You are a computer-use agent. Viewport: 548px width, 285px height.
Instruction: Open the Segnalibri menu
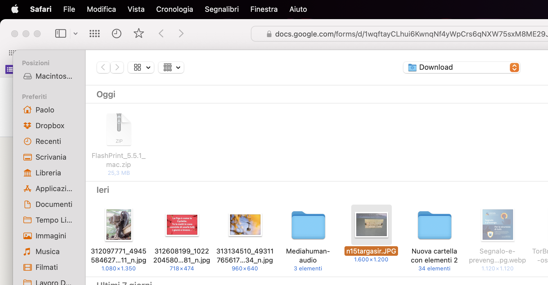(222, 9)
